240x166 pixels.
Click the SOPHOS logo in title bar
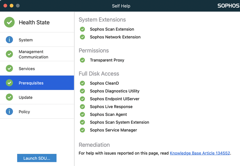pyautogui.click(x=228, y=6)
